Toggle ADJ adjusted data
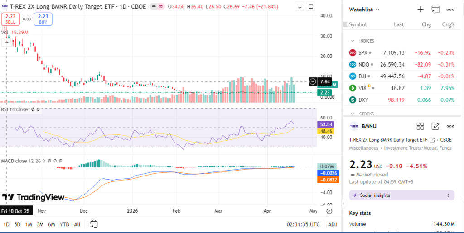Viewport: 464px width, 233px height. pyautogui.click(x=333, y=224)
